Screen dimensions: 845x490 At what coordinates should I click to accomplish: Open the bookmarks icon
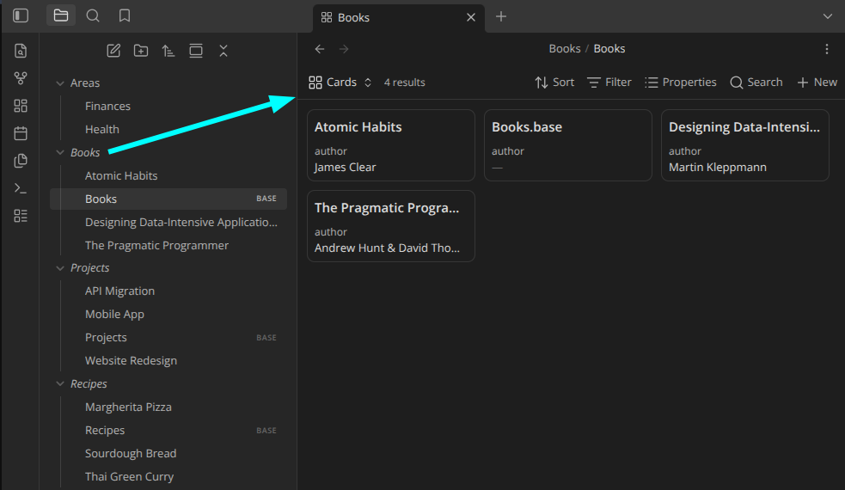(x=125, y=15)
